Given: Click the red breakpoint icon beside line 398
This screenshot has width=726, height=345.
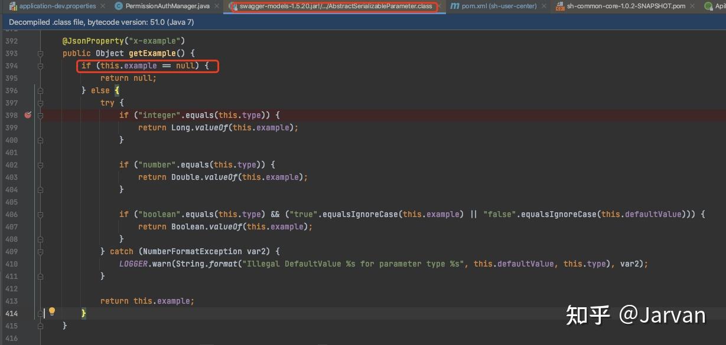Looking at the screenshot, I should pyautogui.click(x=27, y=115).
